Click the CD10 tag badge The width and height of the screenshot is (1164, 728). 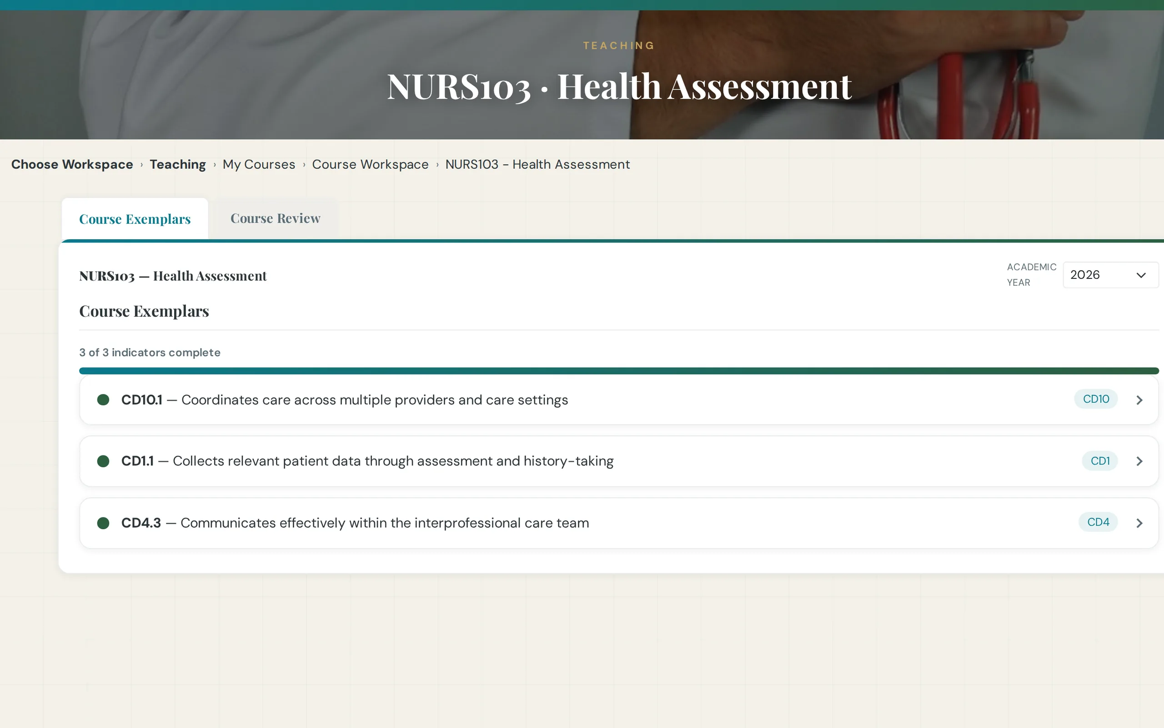click(1096, 399)
